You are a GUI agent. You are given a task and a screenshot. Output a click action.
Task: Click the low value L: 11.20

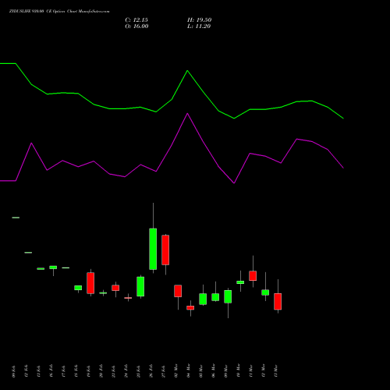(199, 27)
